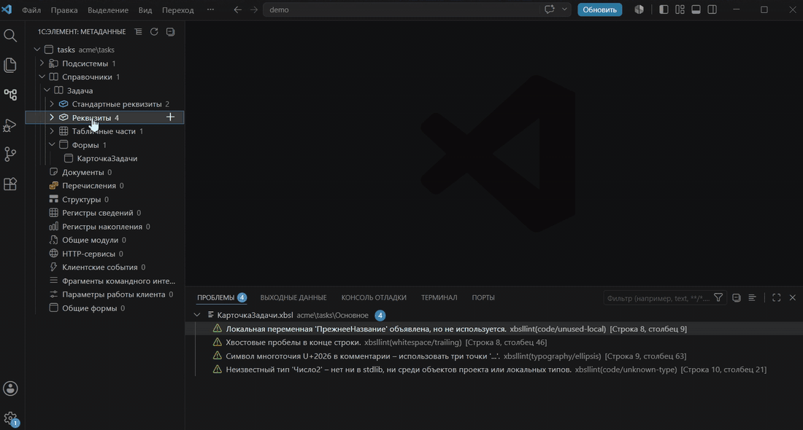Open the chat dropdown arrow
Image resolution: width=803 pixels, height=430 pixels.
coord(564,9)
